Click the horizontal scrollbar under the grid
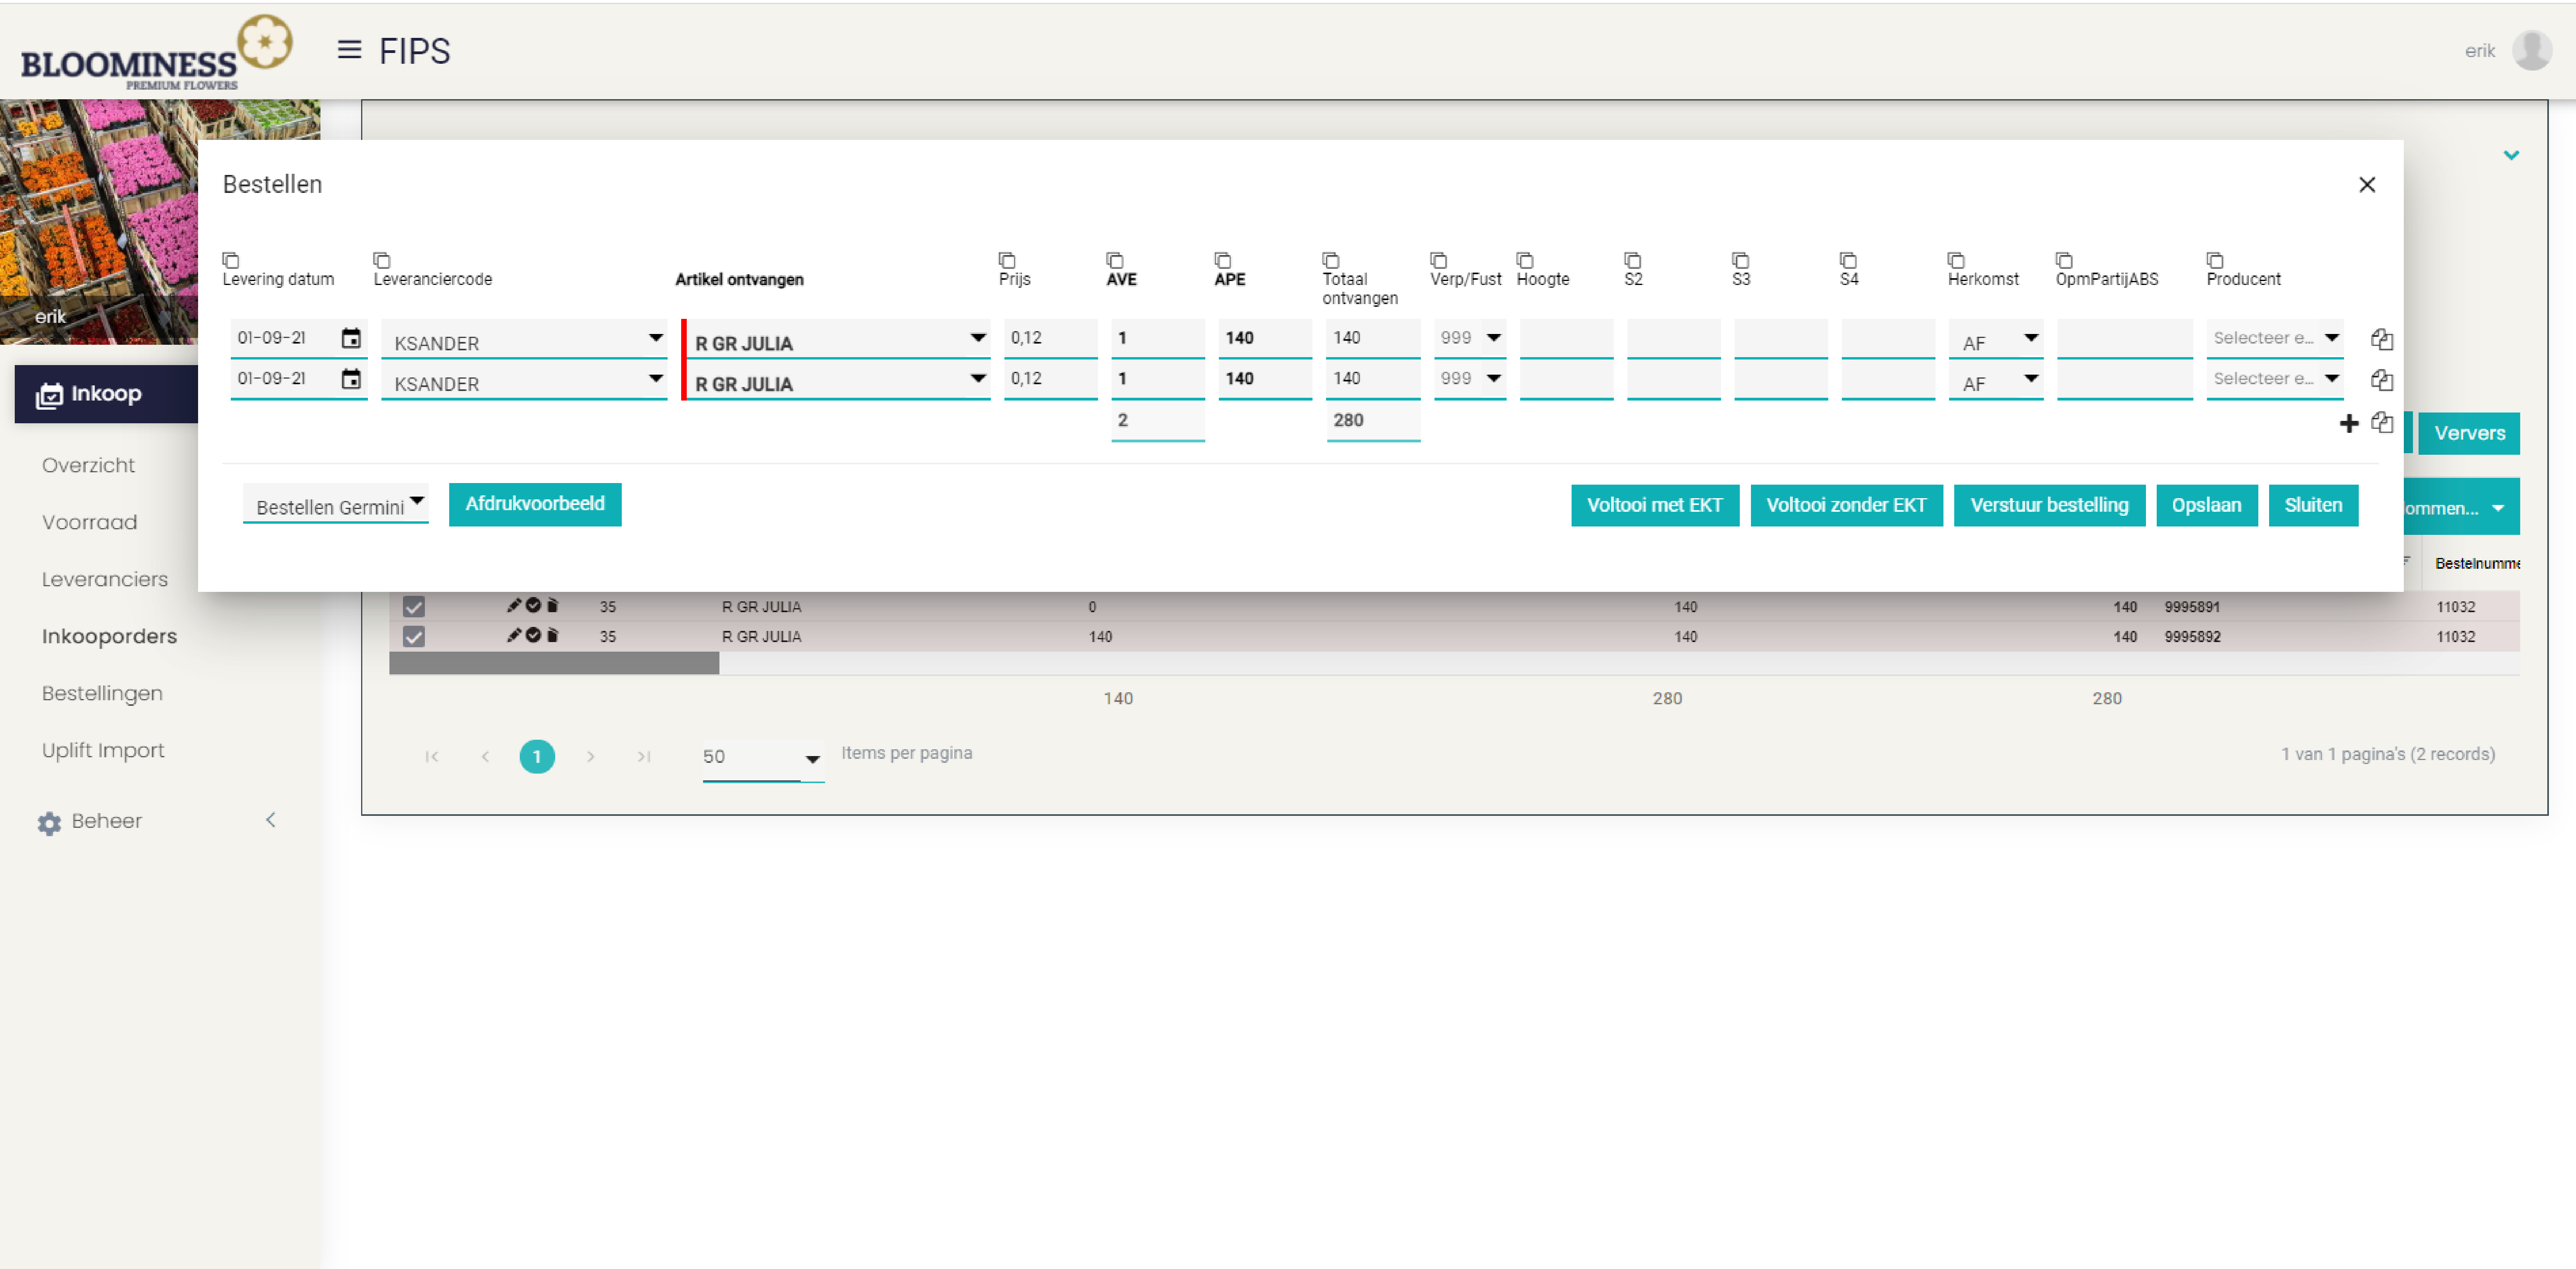2576x1269 pixels. [554, 663]
